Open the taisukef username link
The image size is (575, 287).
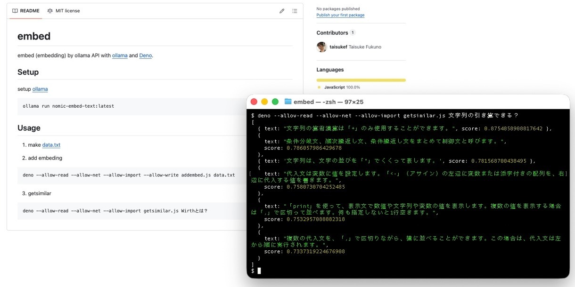[x=338, y=47]
